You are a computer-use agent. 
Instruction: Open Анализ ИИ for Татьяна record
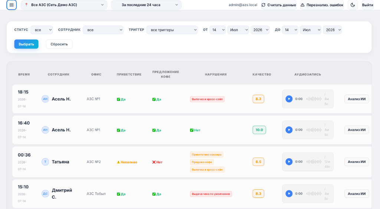pyautogui.click(x=357, y=162)
